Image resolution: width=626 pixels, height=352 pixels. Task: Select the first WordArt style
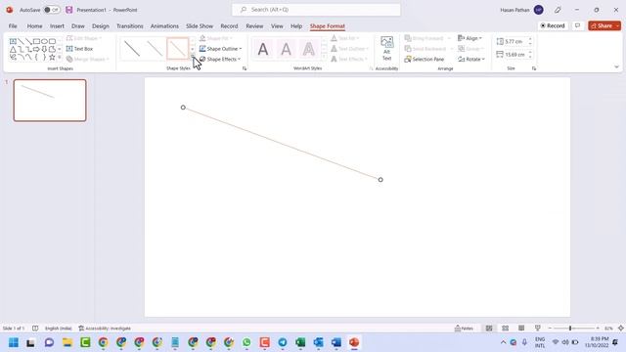(x=263, y=50)
